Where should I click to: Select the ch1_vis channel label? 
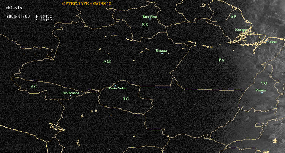(x=14, y=8)
